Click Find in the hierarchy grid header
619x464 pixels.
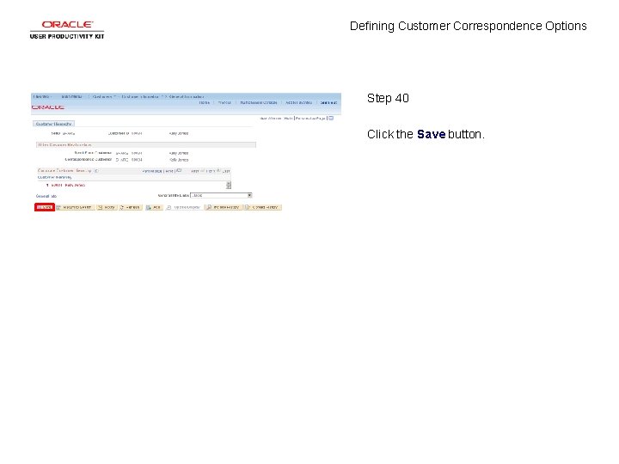point(169,171)
